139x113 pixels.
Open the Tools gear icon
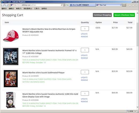coord(136,5)
